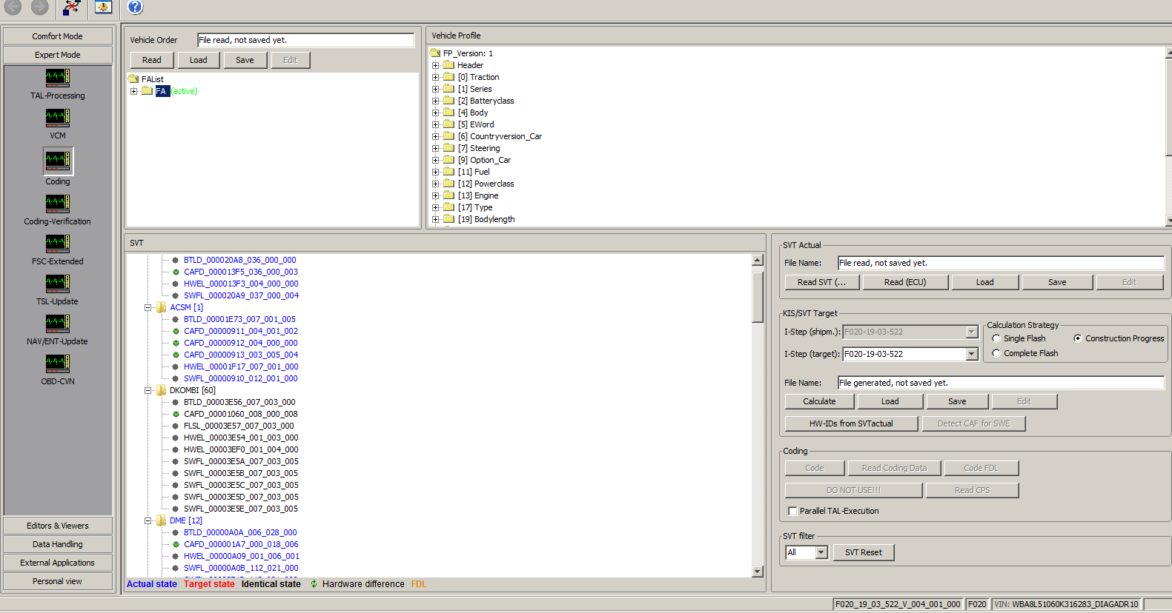
Task: Click green dot beside CAFD_000013F5_036_000_003
Action: [x=176, y=272]
